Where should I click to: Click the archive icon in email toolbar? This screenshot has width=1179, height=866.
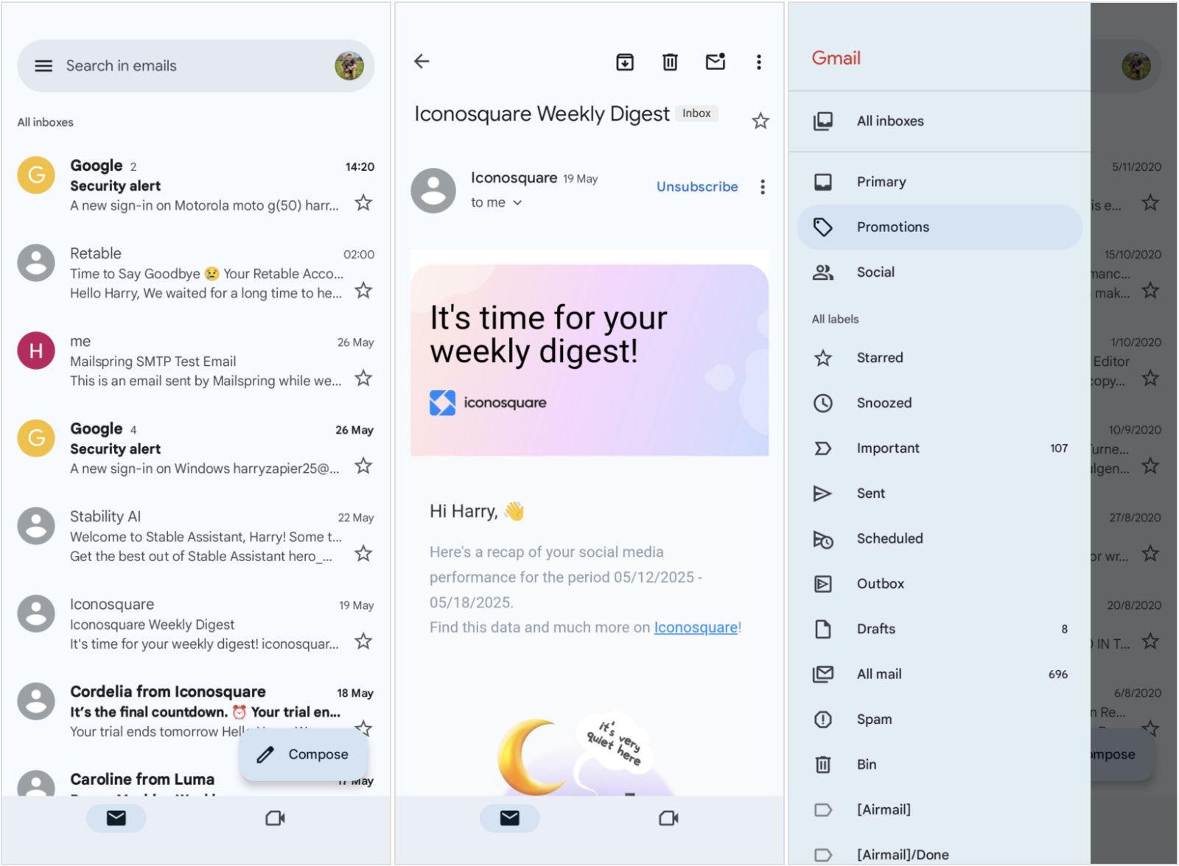tap(624, 62)
